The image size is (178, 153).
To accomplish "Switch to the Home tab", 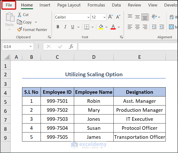I will tap(27, 5).
